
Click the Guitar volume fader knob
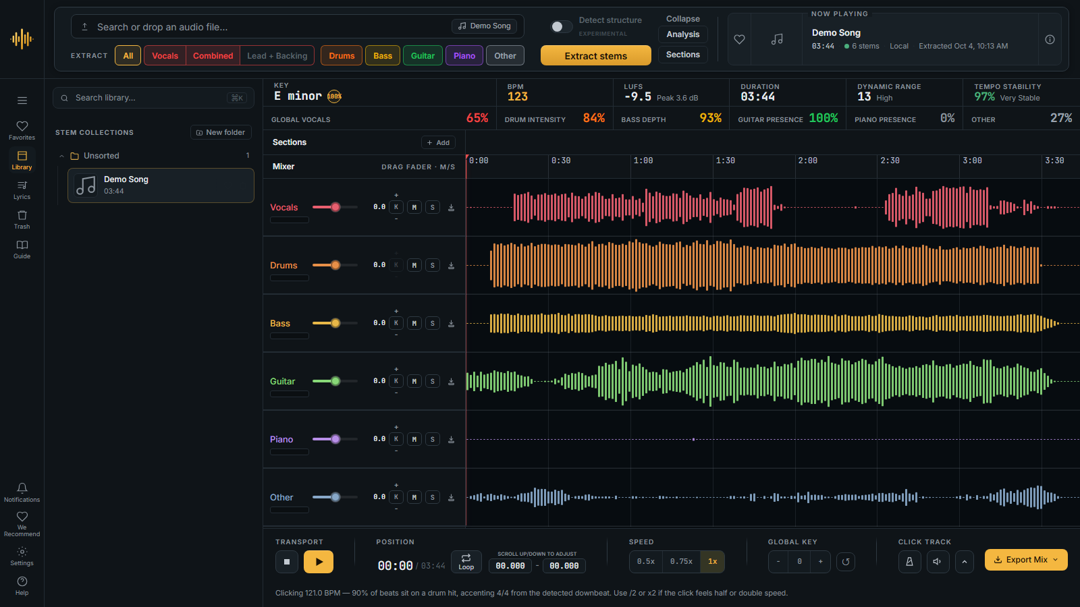coord(335,381)
